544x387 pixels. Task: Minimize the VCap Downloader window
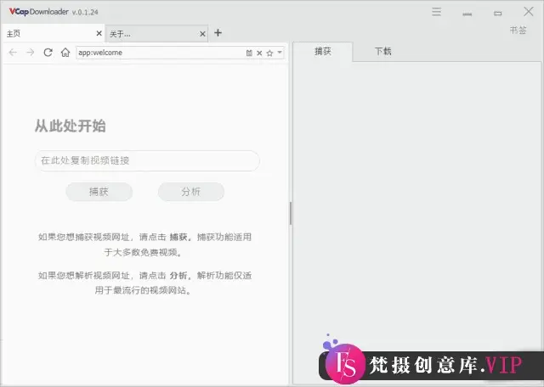467,14
